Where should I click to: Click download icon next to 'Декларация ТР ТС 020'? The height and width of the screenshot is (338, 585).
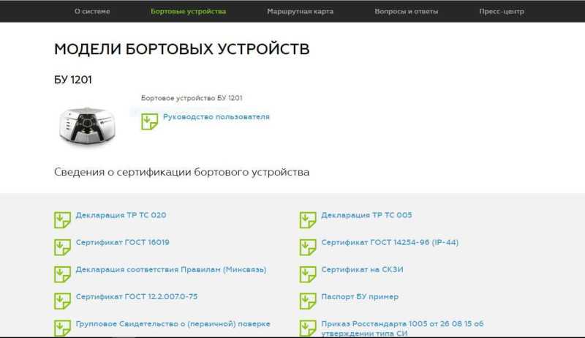coord(62,220)
